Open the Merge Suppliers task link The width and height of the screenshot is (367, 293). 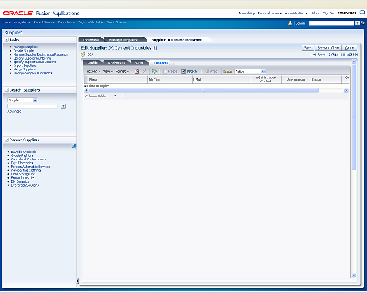click(x=24, y=69)
